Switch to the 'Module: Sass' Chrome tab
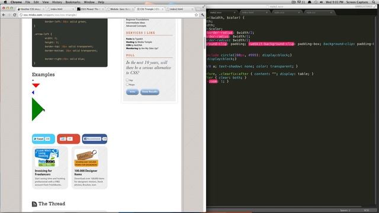 (120, 9)
